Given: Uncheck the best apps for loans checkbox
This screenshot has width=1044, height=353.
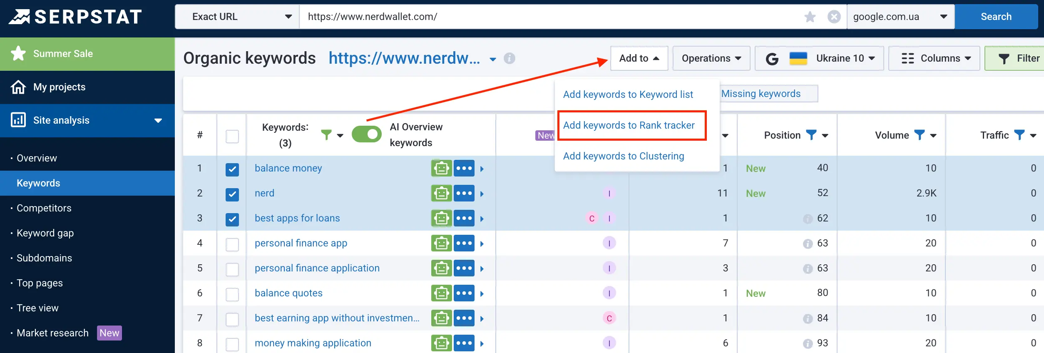Looking at the screenshot, I should [232, 219].
